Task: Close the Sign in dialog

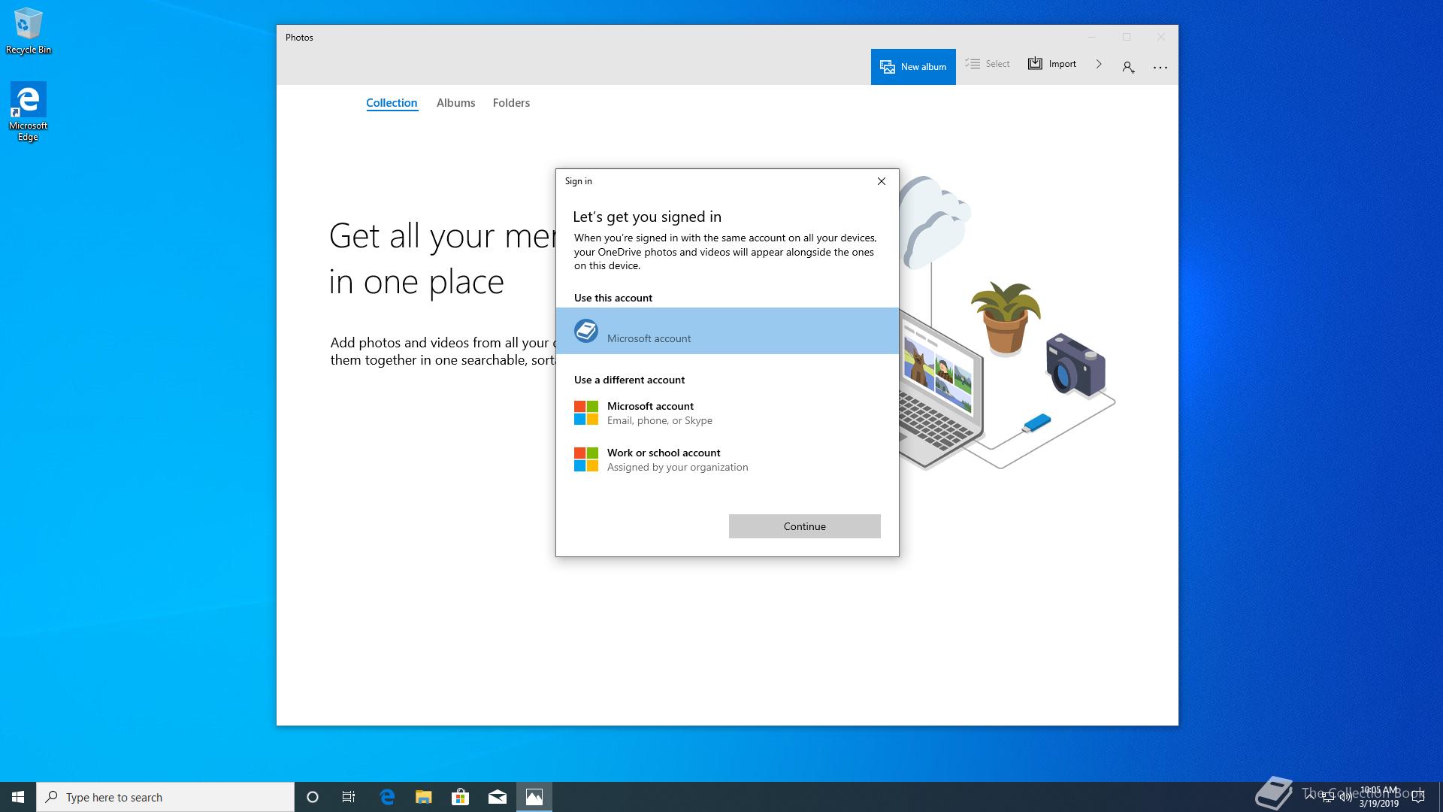Action: point(882,181)
